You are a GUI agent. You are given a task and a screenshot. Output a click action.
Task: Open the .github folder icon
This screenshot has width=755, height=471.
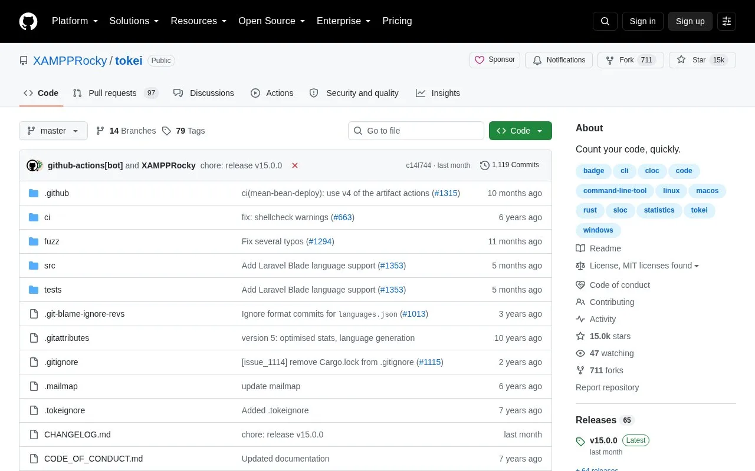(34, 193)
